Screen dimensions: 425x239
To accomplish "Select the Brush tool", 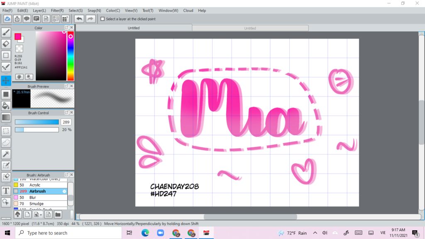I will click(x=6, y=32).
